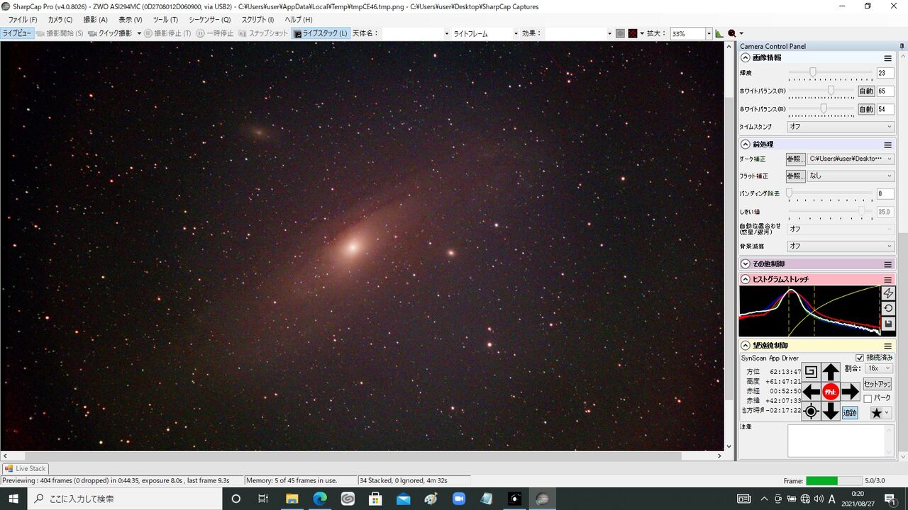Click the zoom magnifier icon in toolbar

tap(731, 33)
